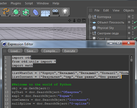Click the Compile... button
The image size is (137, 108).
coord(51,51)
